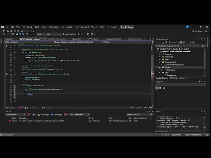Click the split editor plus icon
The image size is (211, 158).
(152, 42)
